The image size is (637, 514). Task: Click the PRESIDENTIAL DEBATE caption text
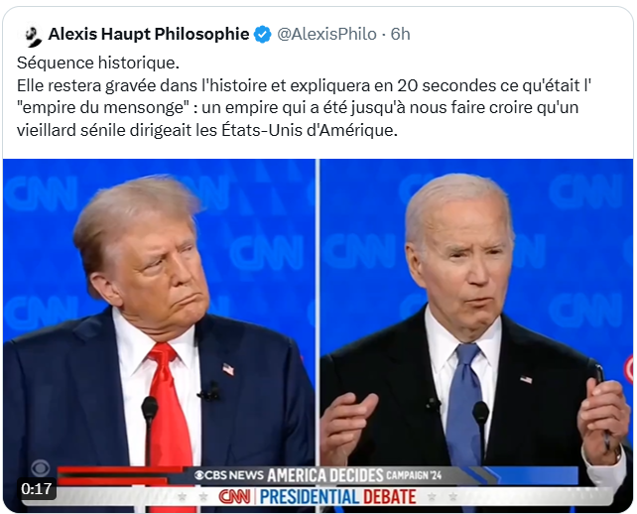[x=338, y=496]
